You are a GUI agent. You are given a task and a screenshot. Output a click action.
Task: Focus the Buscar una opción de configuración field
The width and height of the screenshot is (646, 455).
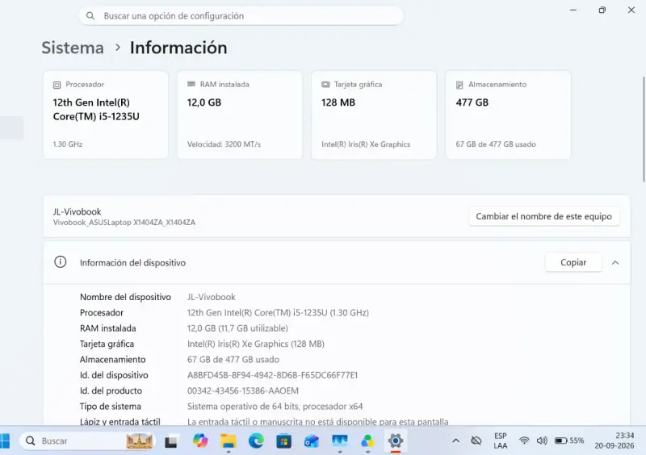click(x=241, y=16)
